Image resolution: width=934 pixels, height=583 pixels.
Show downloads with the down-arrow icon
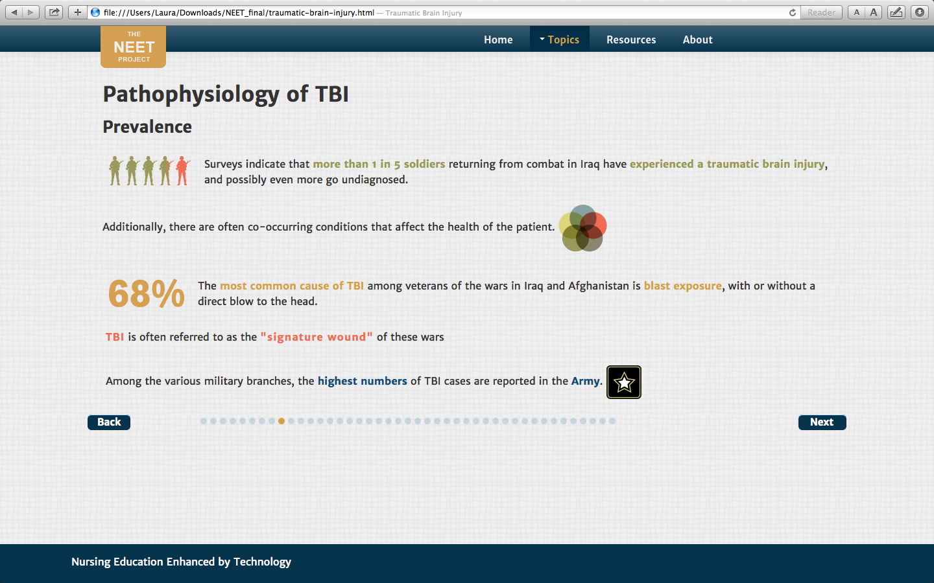[x=920, y=12]
